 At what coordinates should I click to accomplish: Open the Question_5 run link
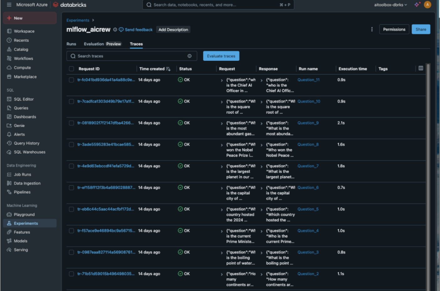pos(308,209)
